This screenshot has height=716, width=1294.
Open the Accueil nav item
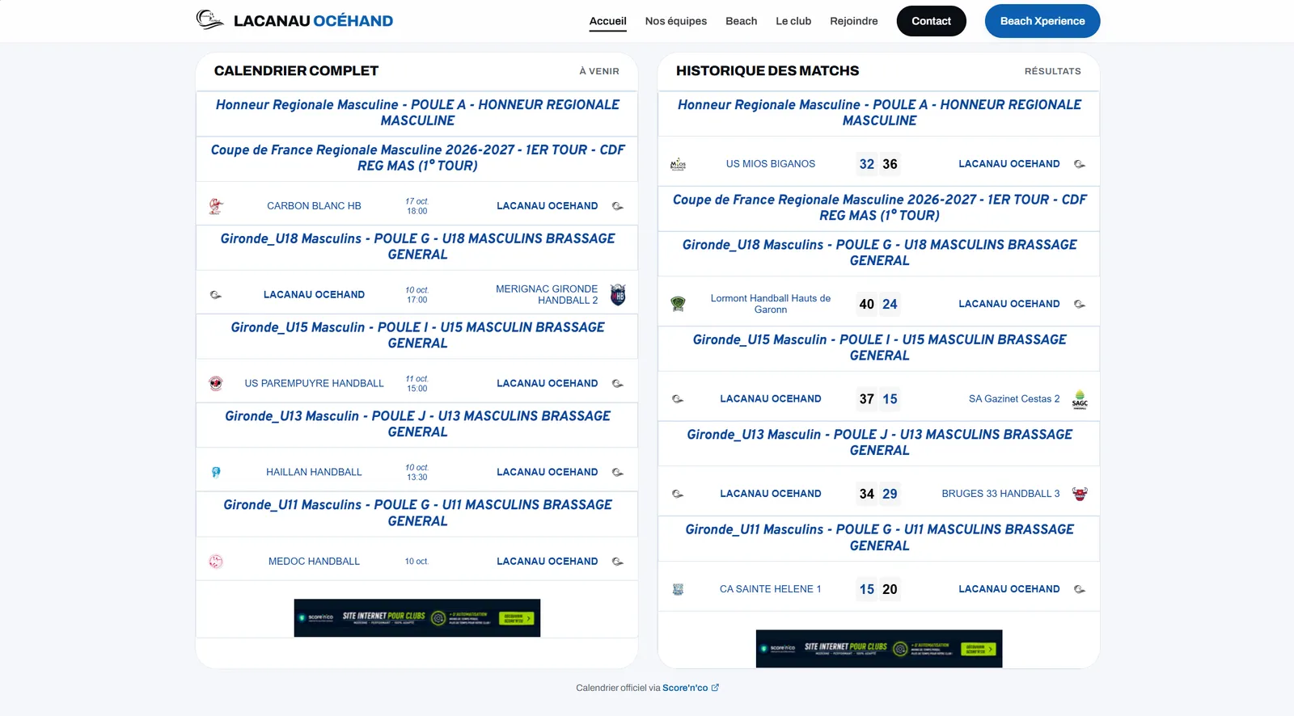click(x=607, y=21)
